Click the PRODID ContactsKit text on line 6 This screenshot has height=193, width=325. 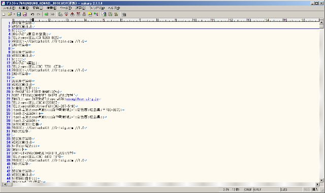(48, 41)
